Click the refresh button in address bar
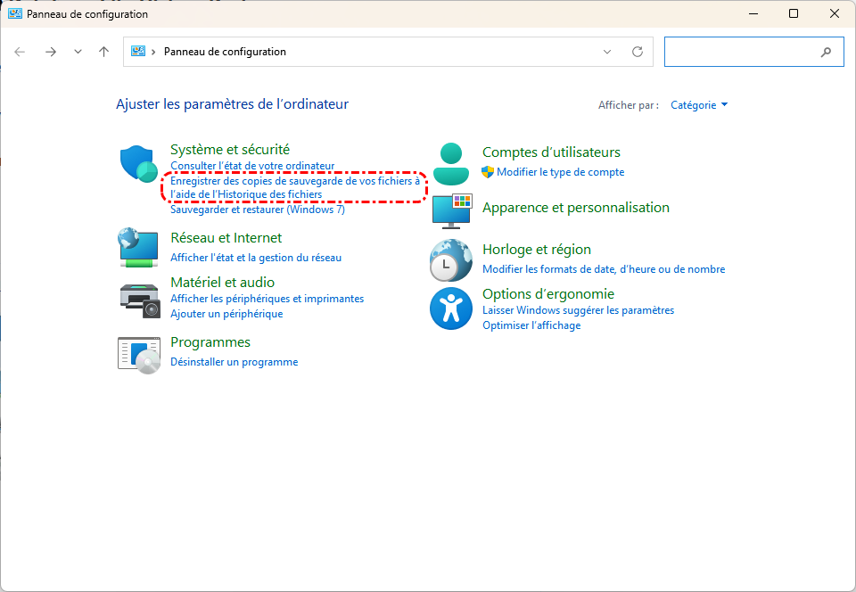Image resolution: width=856 pixels, height=592 pixels. (637, 52)
